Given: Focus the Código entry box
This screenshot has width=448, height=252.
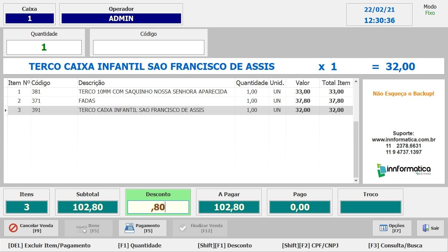Looking at the screenshot, I should (x=149, y=48).
